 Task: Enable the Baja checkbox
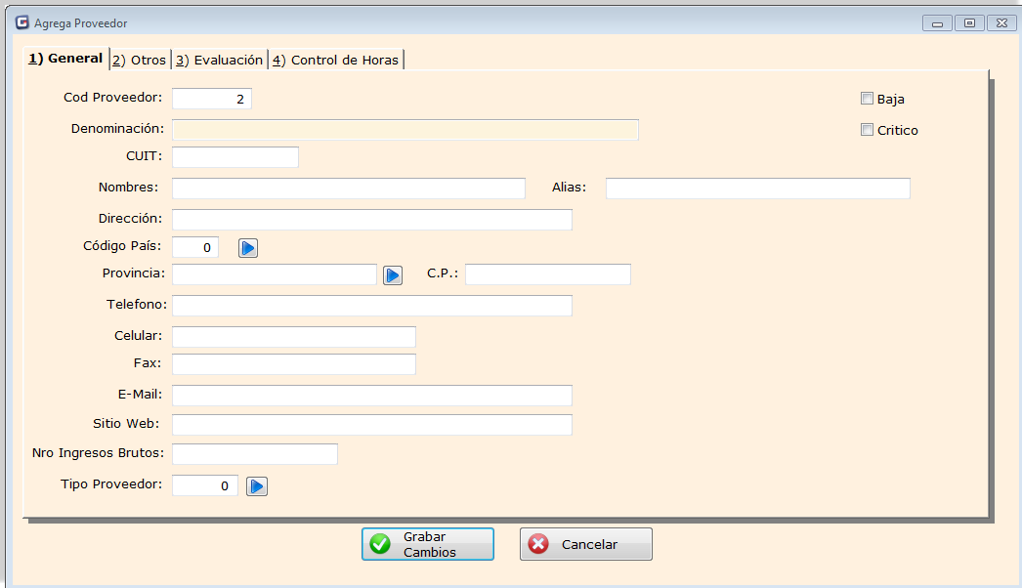coord(867,98)
